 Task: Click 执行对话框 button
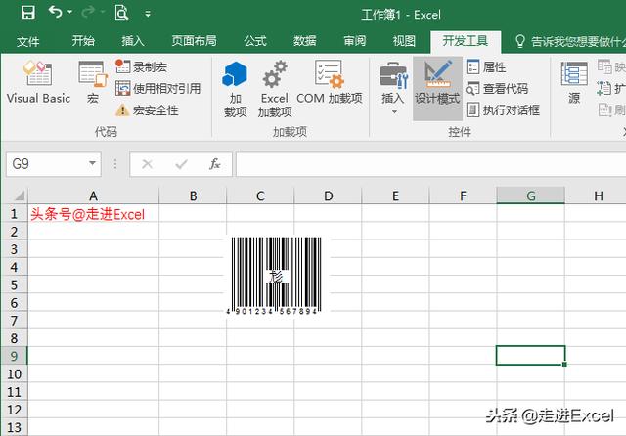503,110
